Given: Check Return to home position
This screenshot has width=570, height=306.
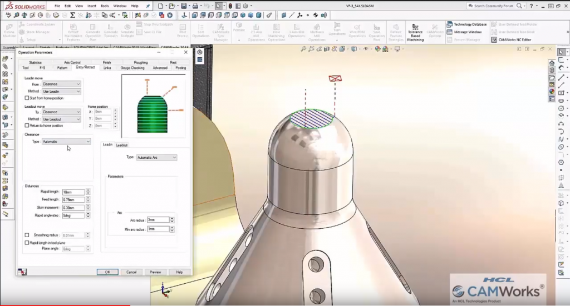Looking at the screenshot, I should click(27, 126).
